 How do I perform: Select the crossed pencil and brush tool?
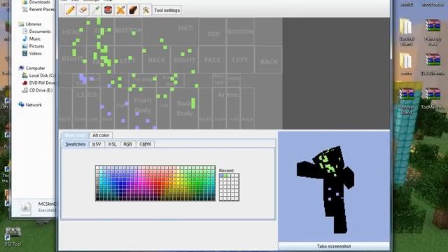[x=120, y=10]
